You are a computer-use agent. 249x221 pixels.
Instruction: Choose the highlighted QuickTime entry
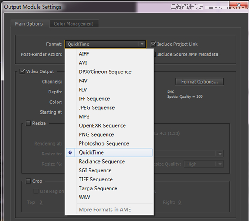(109, 152)
